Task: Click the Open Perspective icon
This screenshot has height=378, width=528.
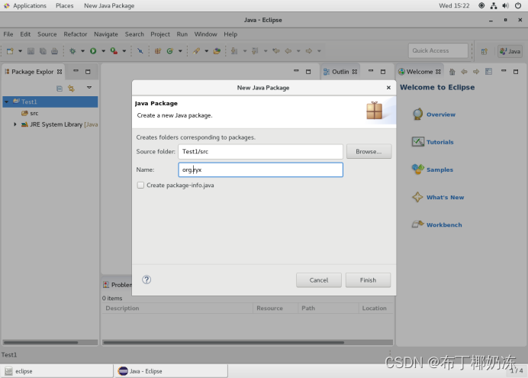Action: tap(485, 51)
